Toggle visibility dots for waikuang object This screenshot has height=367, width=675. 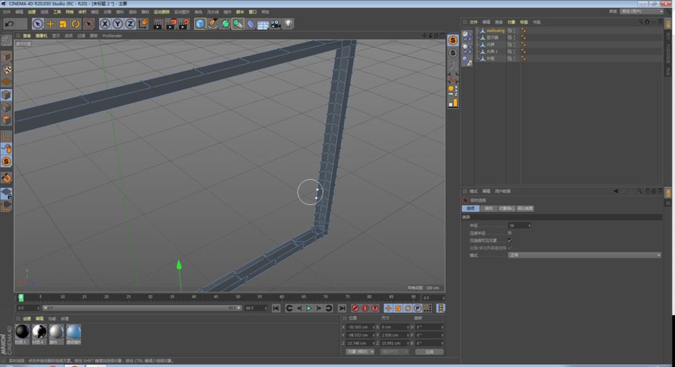514,30
